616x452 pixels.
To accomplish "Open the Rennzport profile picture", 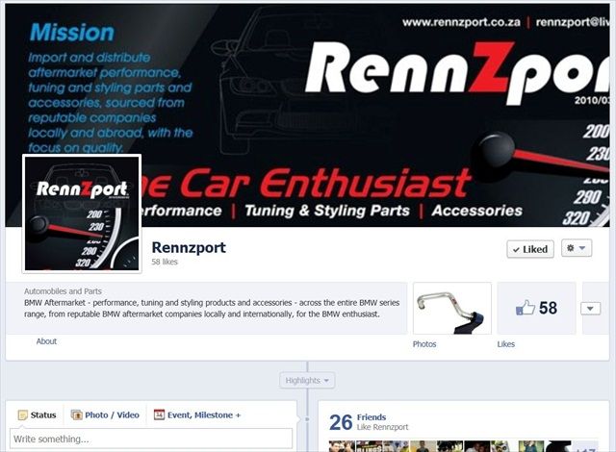I will pyautogui.click(x=82, y=213).
